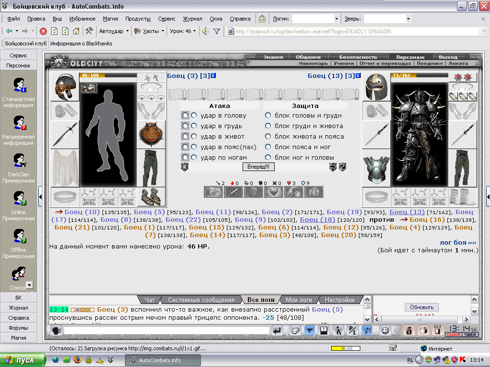Open Стандартная информация sidebar icon
The height and width of the screenshot is (367, 490).
(x=19, y=92)
